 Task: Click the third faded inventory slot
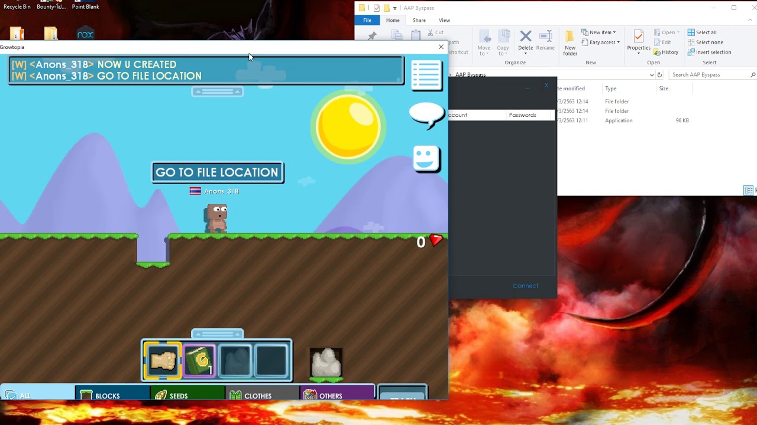(235, 359)
